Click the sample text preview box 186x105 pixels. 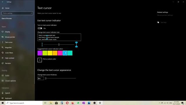(x=59, y=37)
